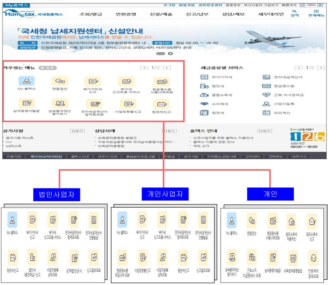This screenshot has width=328, height=285.
Task: Expand 공지사항 with 더보기
Action: [x=77, y=131]
